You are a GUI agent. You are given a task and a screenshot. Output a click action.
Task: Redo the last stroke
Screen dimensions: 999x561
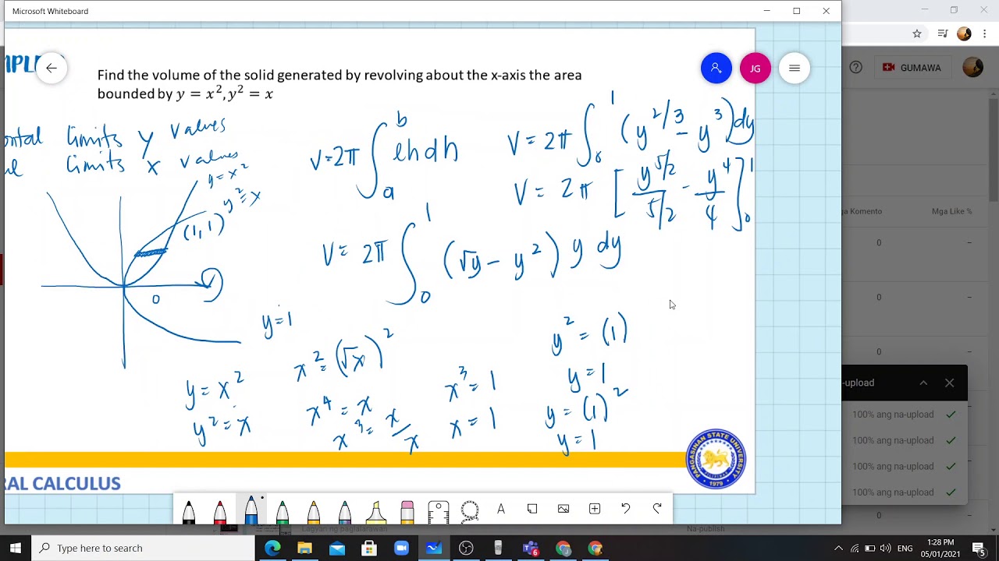(x=657, y=509)
